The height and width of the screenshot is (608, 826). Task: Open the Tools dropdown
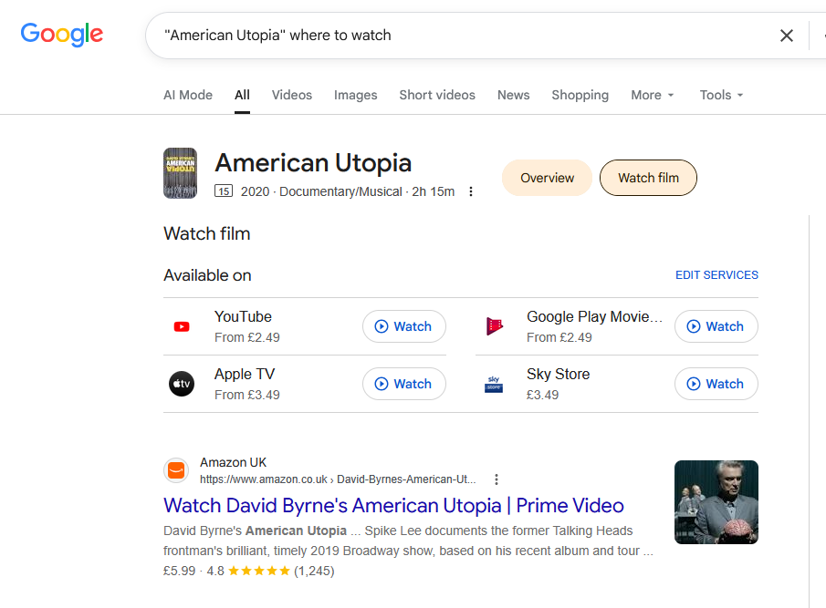click(721, 95)
